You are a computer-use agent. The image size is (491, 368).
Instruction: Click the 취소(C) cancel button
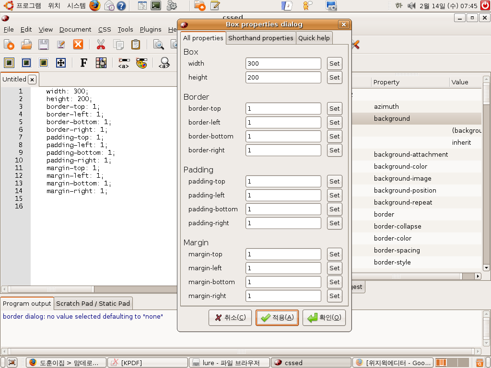click(230, 318)
